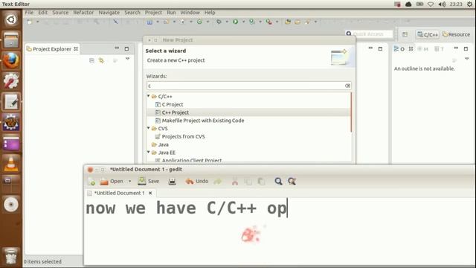This screenshot has width=476, height=268.
Task: Click Undo button in gedit
Action: click(x=197, y=182)
